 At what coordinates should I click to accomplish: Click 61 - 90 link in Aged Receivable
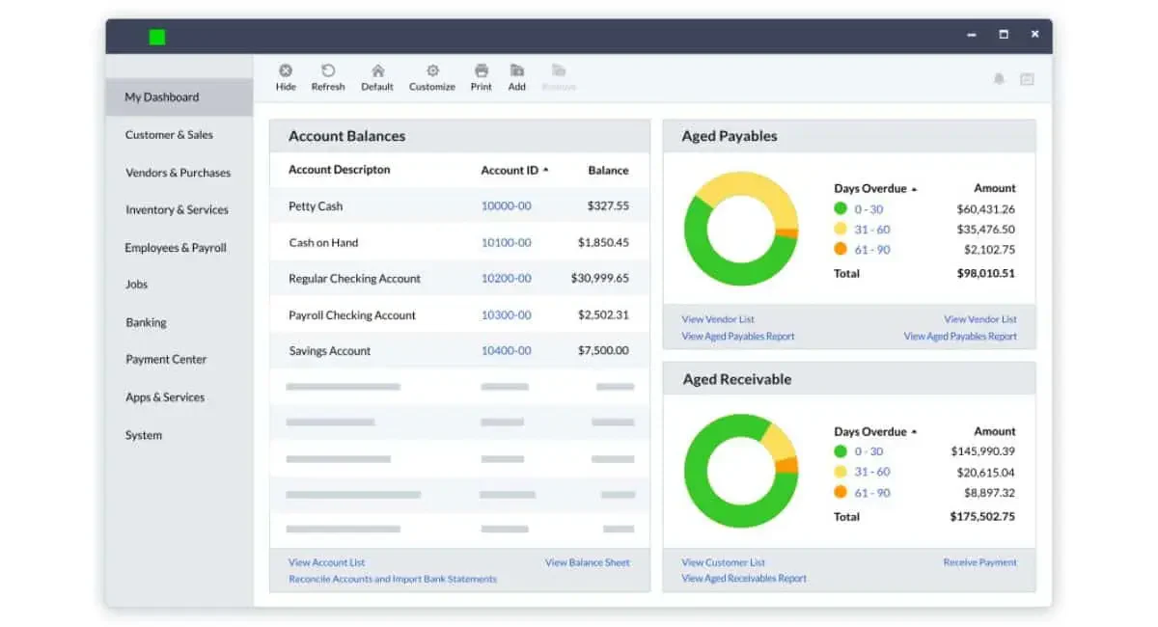[872, 493]
